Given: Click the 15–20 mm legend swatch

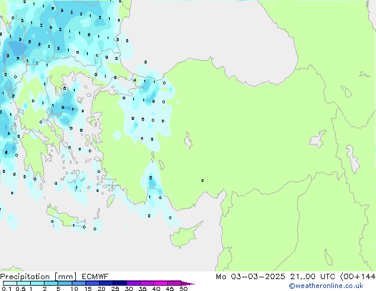Looking at the screenshot, I should [92, 283].
